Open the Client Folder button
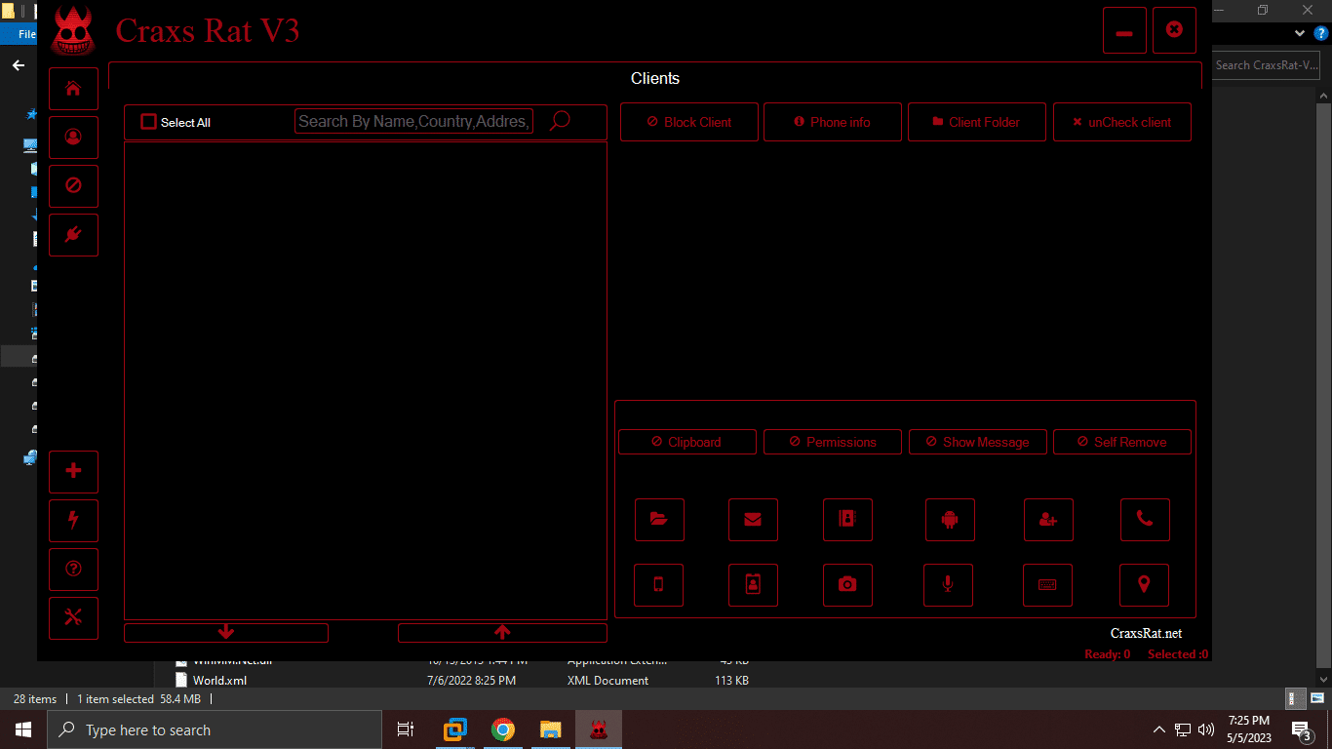 (977, 122)
